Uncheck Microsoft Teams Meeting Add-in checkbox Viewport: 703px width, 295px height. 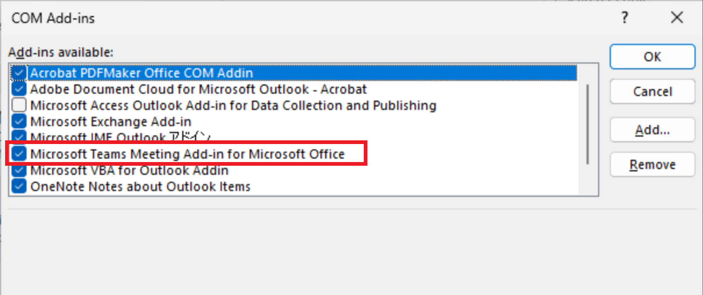coord(19,154)
